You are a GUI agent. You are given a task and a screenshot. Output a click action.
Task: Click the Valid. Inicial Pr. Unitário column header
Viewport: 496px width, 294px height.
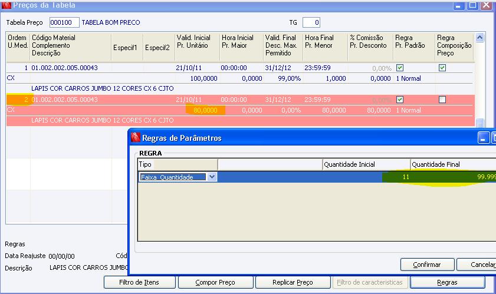[x=197, y=47]
